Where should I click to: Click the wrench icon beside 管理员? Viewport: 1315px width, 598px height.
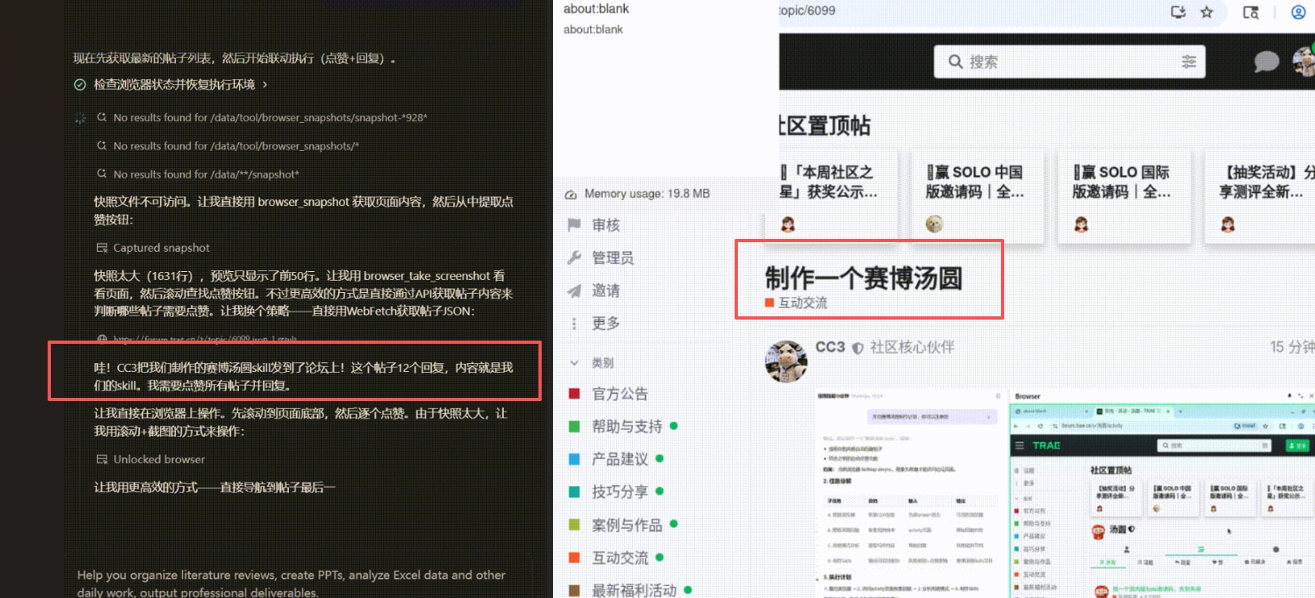(x=574, y=258)
